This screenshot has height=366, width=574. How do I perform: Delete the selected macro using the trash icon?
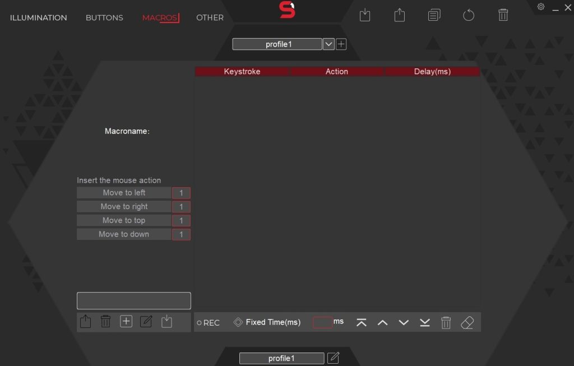click(105, 321)
